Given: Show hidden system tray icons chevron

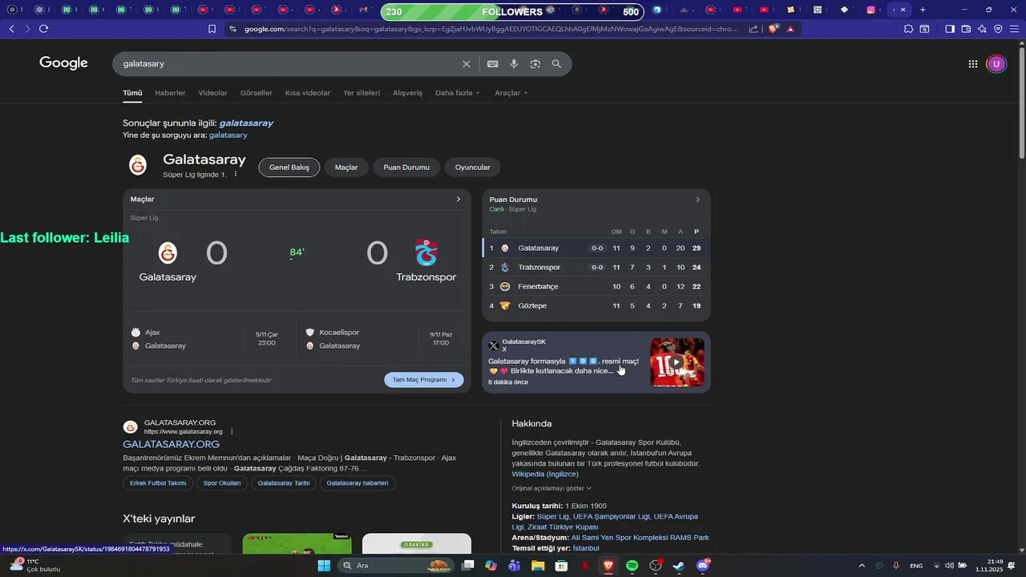Looking at the screenshot, I should [x=862, y=566].
